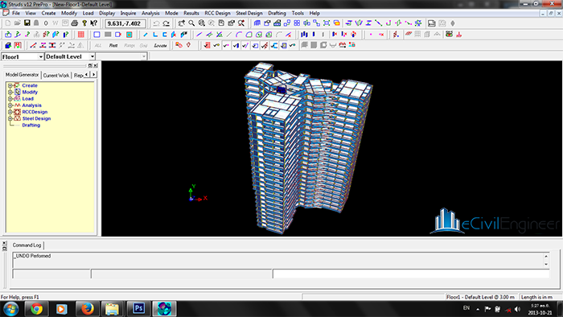Click the volume speaker tray icon

pos(517,309)
